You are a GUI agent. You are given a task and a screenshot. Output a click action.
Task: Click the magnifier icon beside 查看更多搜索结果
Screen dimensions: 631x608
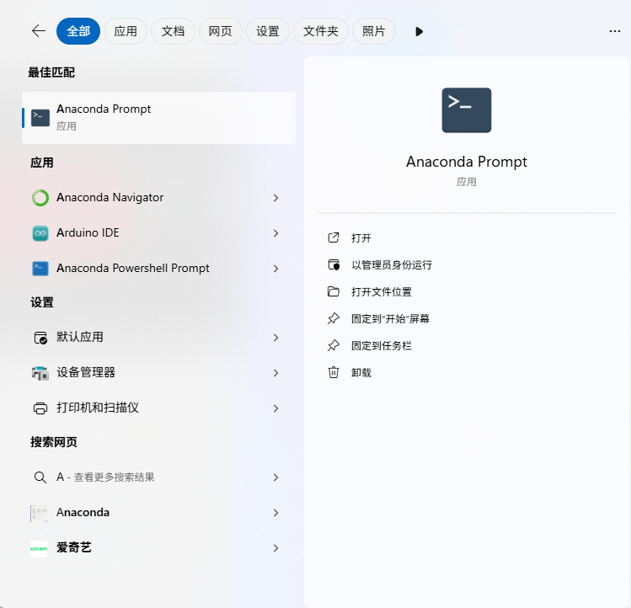coord(40,477)
